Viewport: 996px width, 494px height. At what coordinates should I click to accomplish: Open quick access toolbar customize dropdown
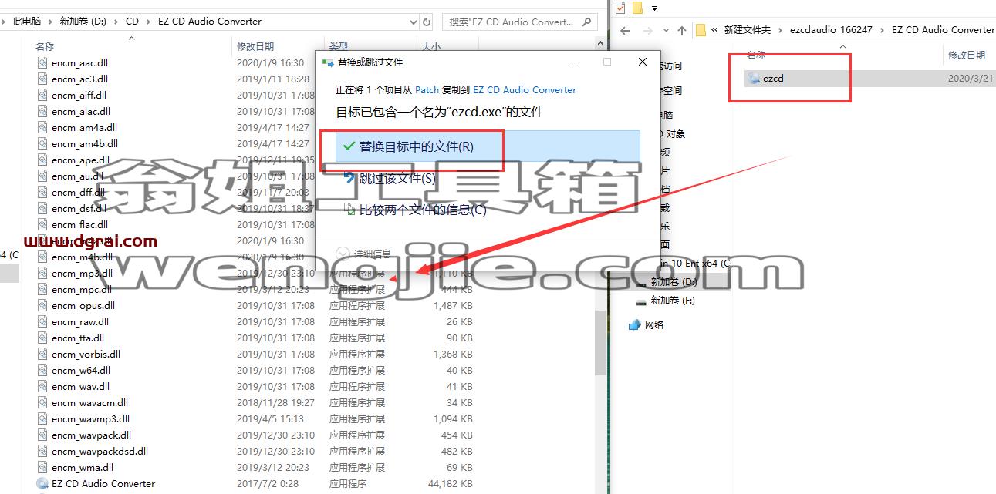click(x=654, y=8)
